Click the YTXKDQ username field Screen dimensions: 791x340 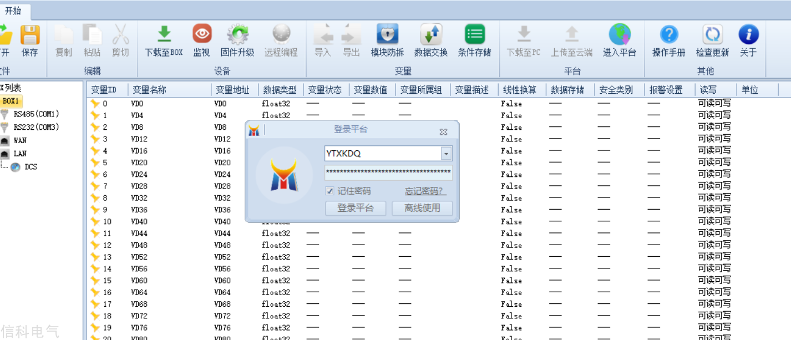click(x=383, y=154)
